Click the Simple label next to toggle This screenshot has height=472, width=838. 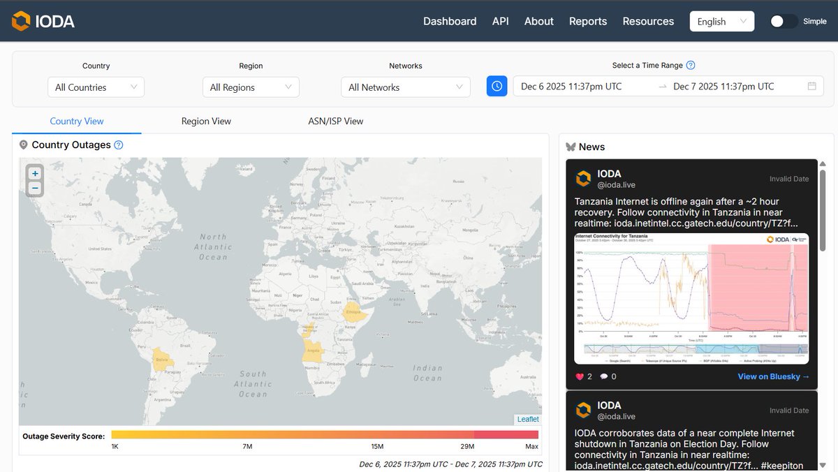815,22
